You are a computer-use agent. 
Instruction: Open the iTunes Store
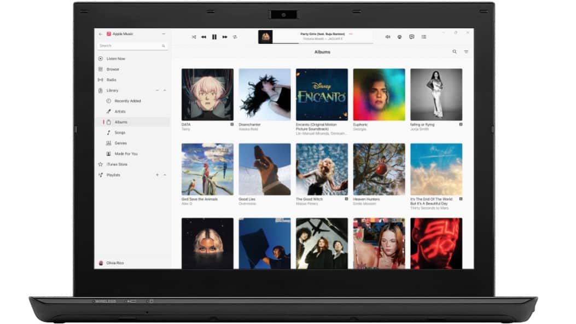coord(116,164)
